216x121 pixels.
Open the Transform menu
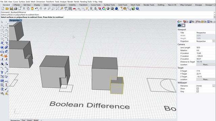(50, 2)
